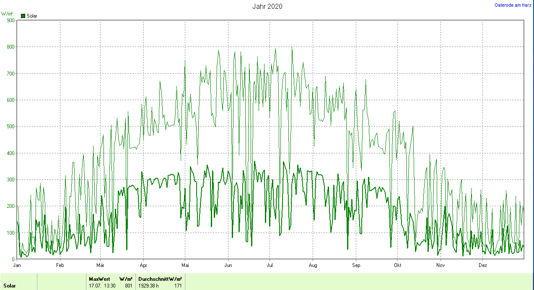The image size is (534, 290).
Task: Click the 500 value on the y-axis
Action: [x=10, y=127]
